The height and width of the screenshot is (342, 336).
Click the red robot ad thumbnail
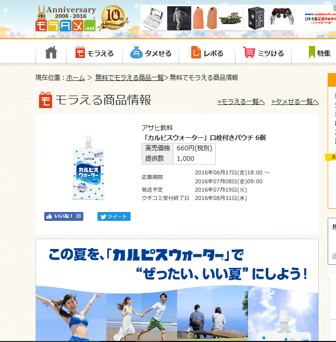(282, 18)
